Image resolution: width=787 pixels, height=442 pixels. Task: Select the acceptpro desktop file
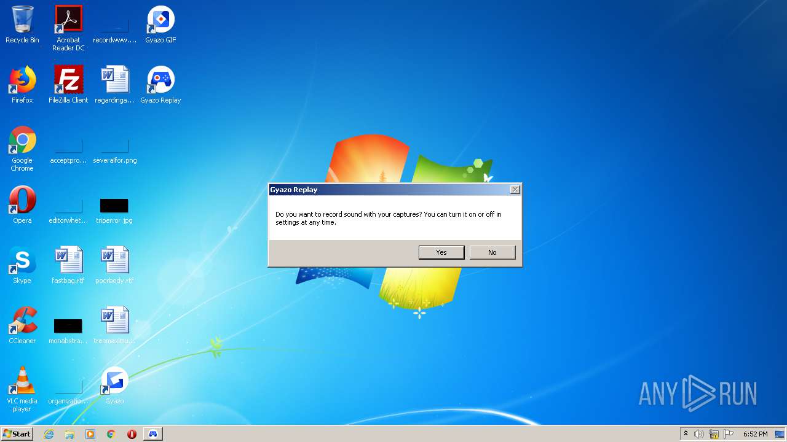(x=68, y=151)
